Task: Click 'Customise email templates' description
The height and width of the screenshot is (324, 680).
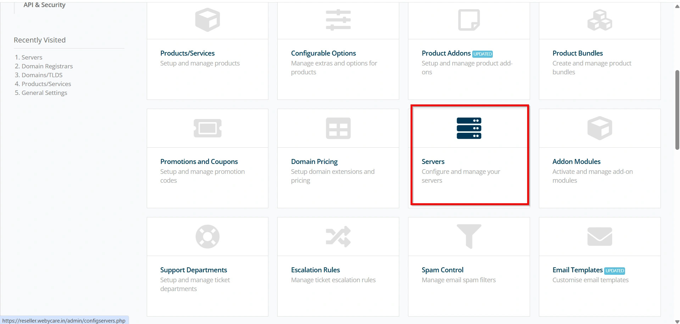Action: tap(590, 280)
